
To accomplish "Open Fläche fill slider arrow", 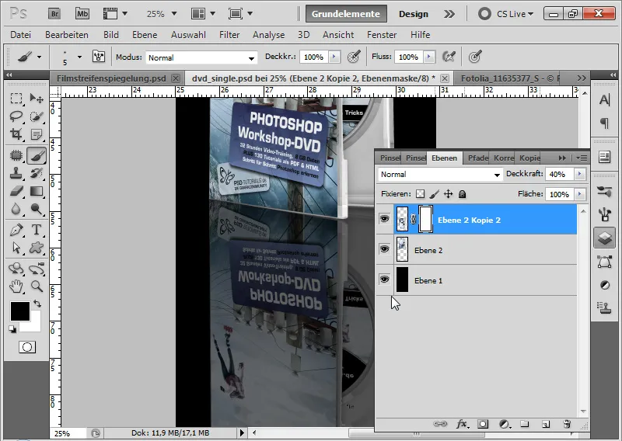I will (x=579, y=194).
